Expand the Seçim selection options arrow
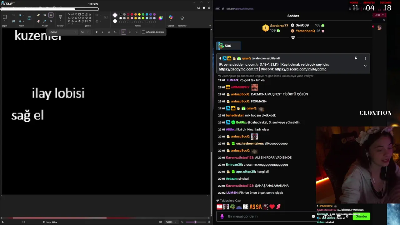Viewport: 400px width, 225px height. pyautogui.click(x=5, y=21)
